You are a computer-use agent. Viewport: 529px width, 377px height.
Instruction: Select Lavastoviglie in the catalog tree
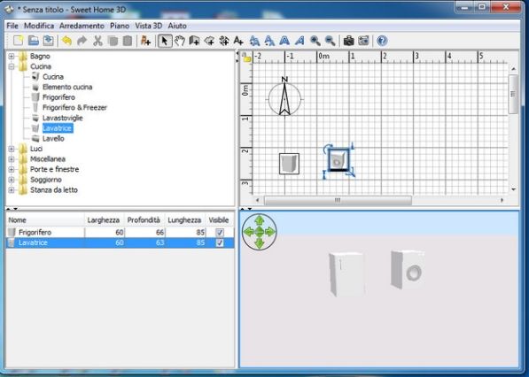pos(62,118)
